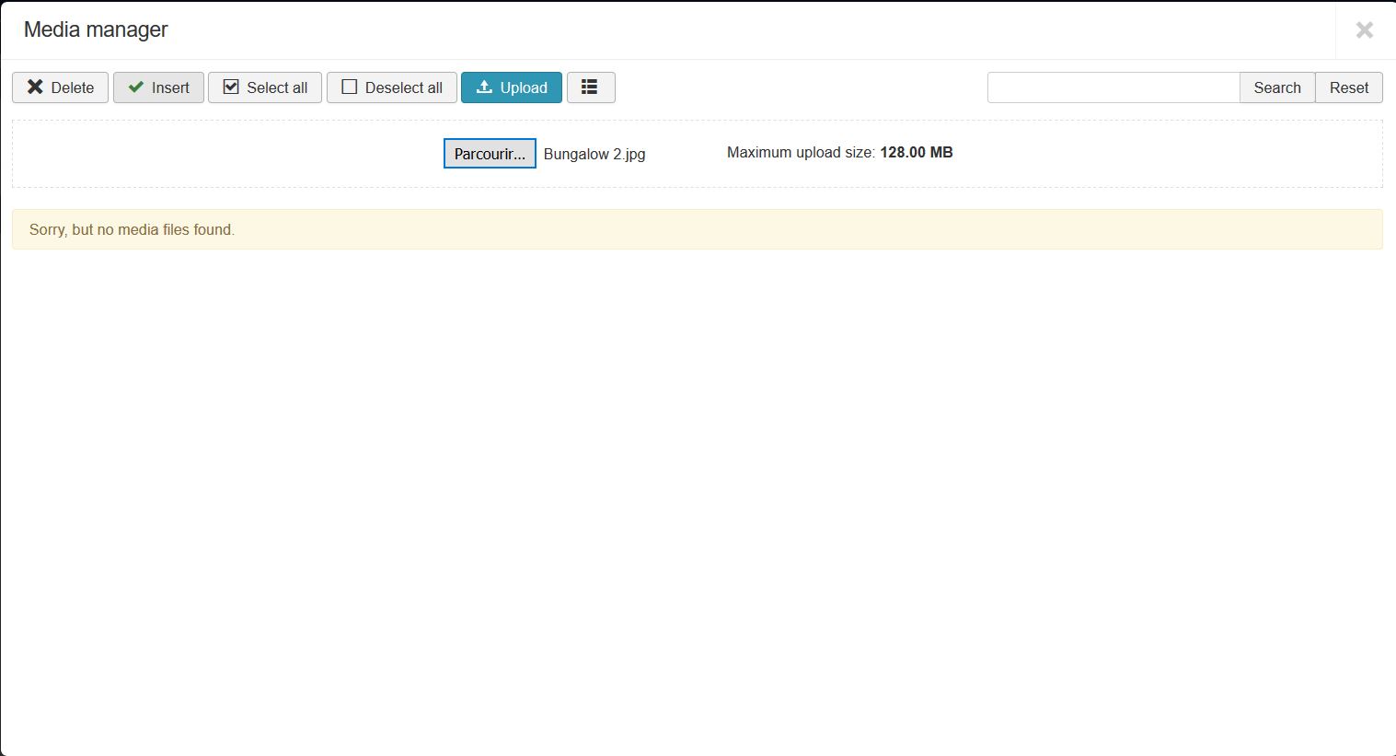
Task: Click the upload arrow icon
Action: coord(484,87)
